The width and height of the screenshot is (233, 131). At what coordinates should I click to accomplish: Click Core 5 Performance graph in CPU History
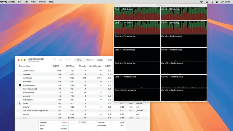pos(137,41)
